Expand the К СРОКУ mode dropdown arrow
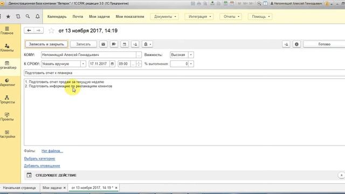345x194 pixels. point(83,64)
